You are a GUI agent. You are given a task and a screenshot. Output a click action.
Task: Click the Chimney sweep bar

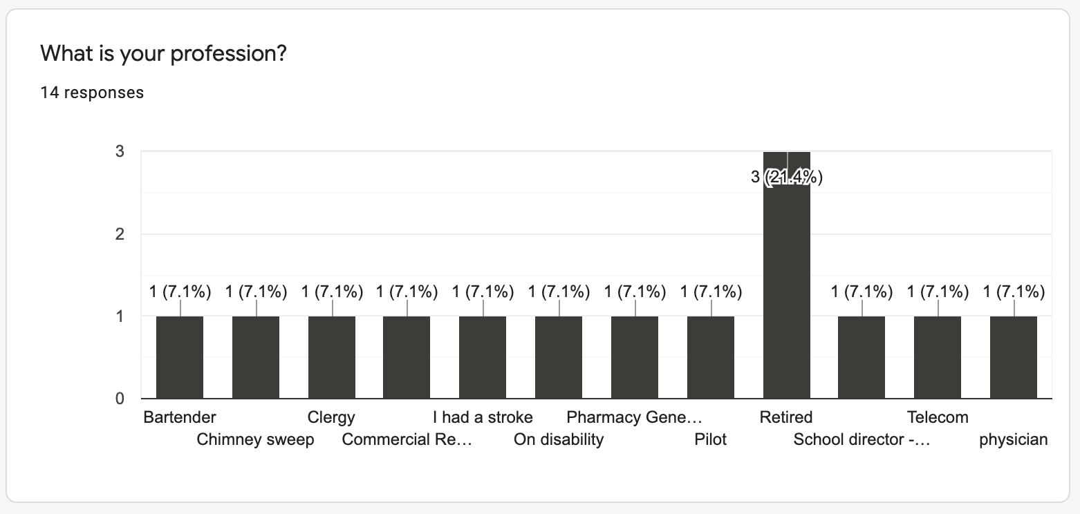click(x=256, y=357)
